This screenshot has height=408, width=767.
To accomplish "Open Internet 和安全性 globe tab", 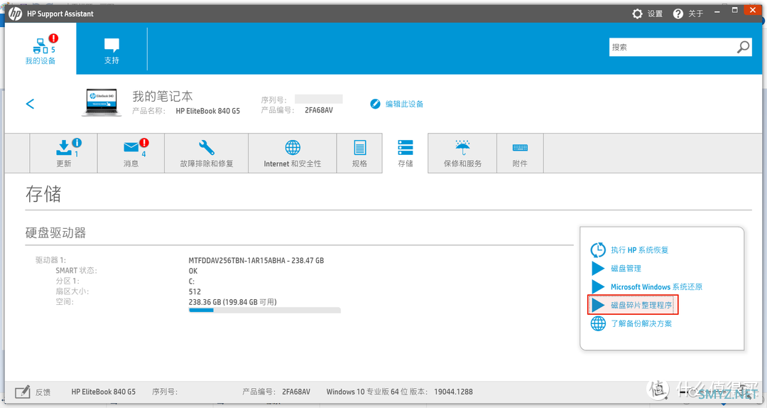I will [293, 153].
